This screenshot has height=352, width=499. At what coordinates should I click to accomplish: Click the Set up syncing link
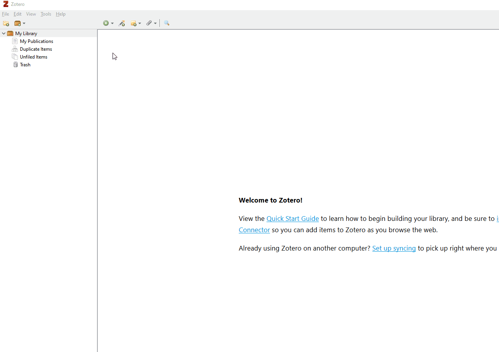coord(394,248)
